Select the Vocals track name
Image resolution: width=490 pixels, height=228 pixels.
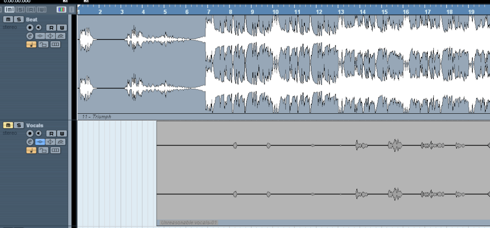35,125
